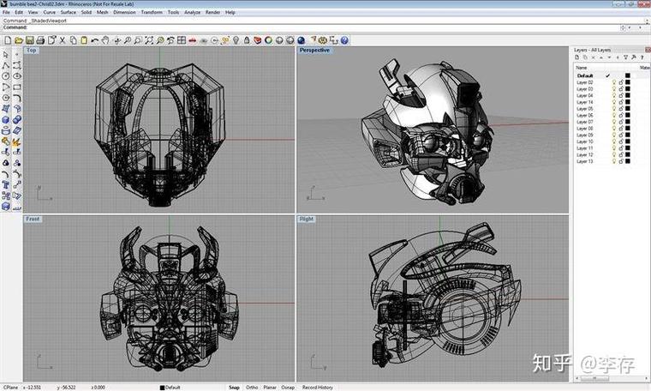
Task: Open the color wheel Object Properties icon
Action: (269, 40)
